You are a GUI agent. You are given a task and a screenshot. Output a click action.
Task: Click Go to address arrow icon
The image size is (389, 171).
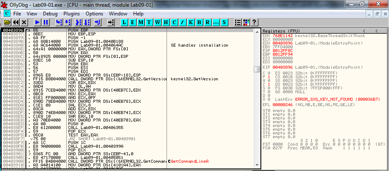[x=111, y=22]
